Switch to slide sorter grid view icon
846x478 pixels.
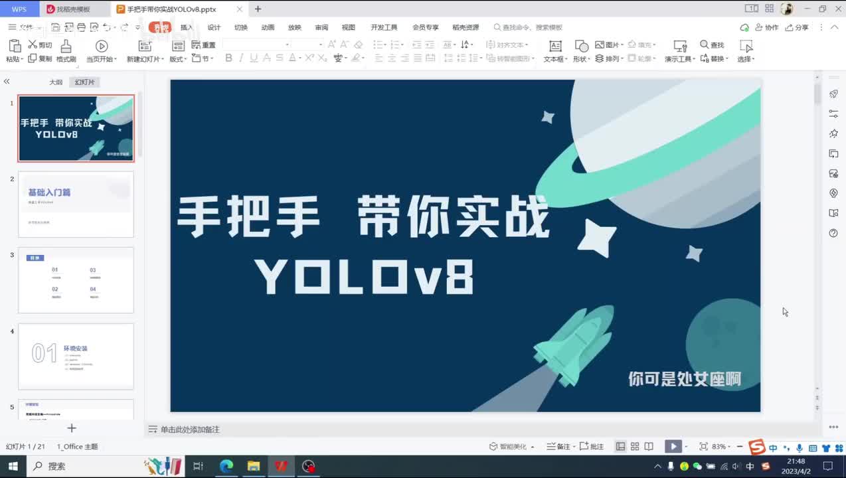pyautogui.click(x=635, y=447)
